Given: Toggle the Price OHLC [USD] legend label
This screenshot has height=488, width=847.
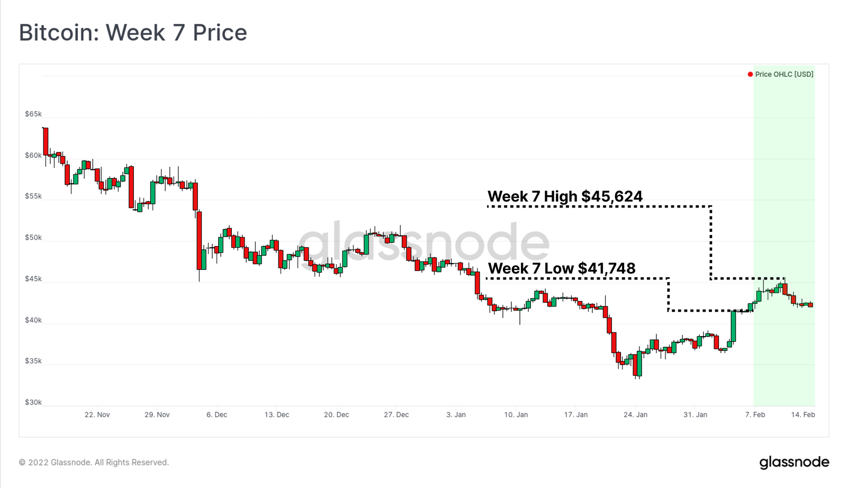Looking at the screenshot, I should click(x=784, y=74).
